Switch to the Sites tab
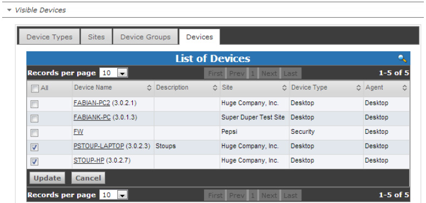Screen dimensions: 426x203 point(96,37)
